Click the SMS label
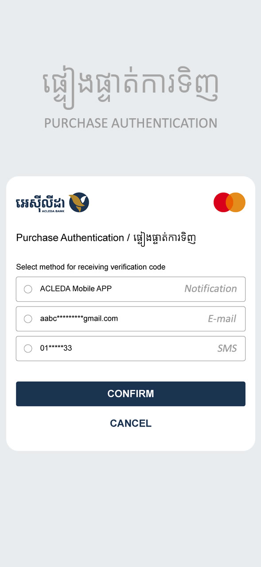This screenshot has width=261, height=567. (227, 349)
